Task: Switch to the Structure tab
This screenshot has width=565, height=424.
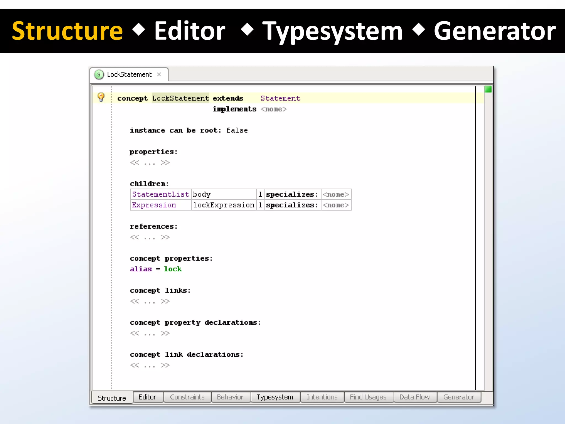Action: pyautogui.click(x=112, y=398)
